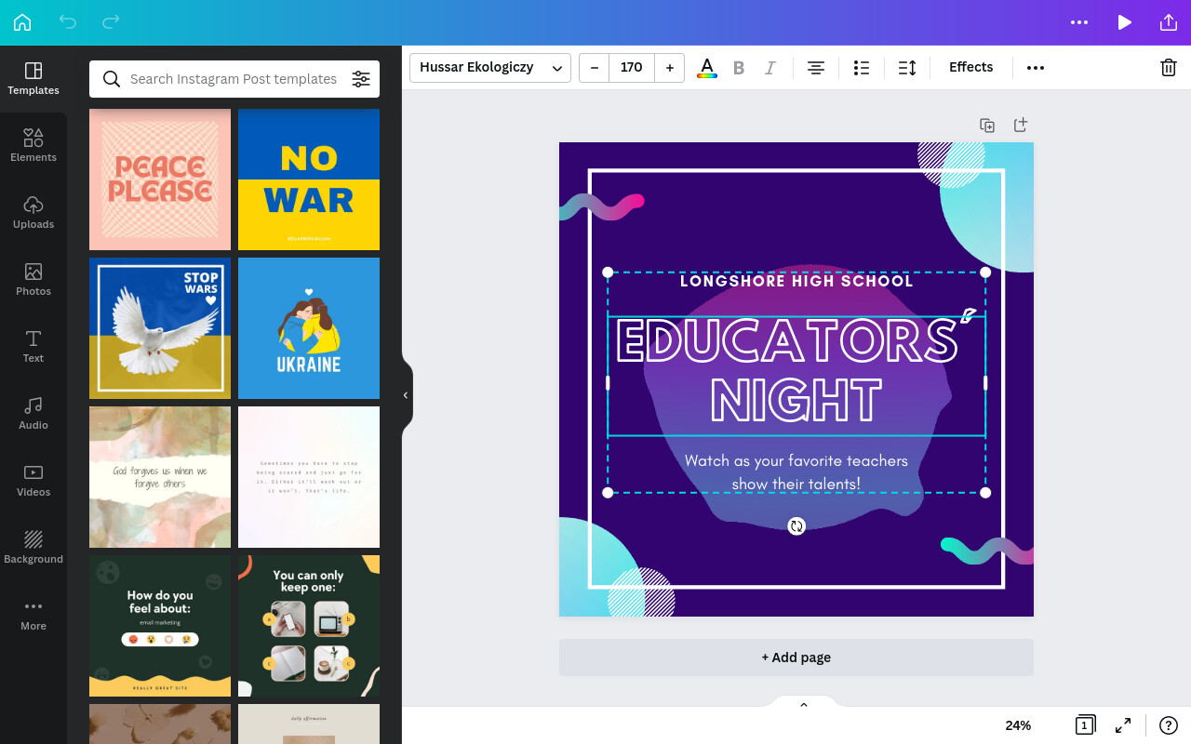Open the Audio tab
This screenshot has width=1191, height=744.
[33, 414]
